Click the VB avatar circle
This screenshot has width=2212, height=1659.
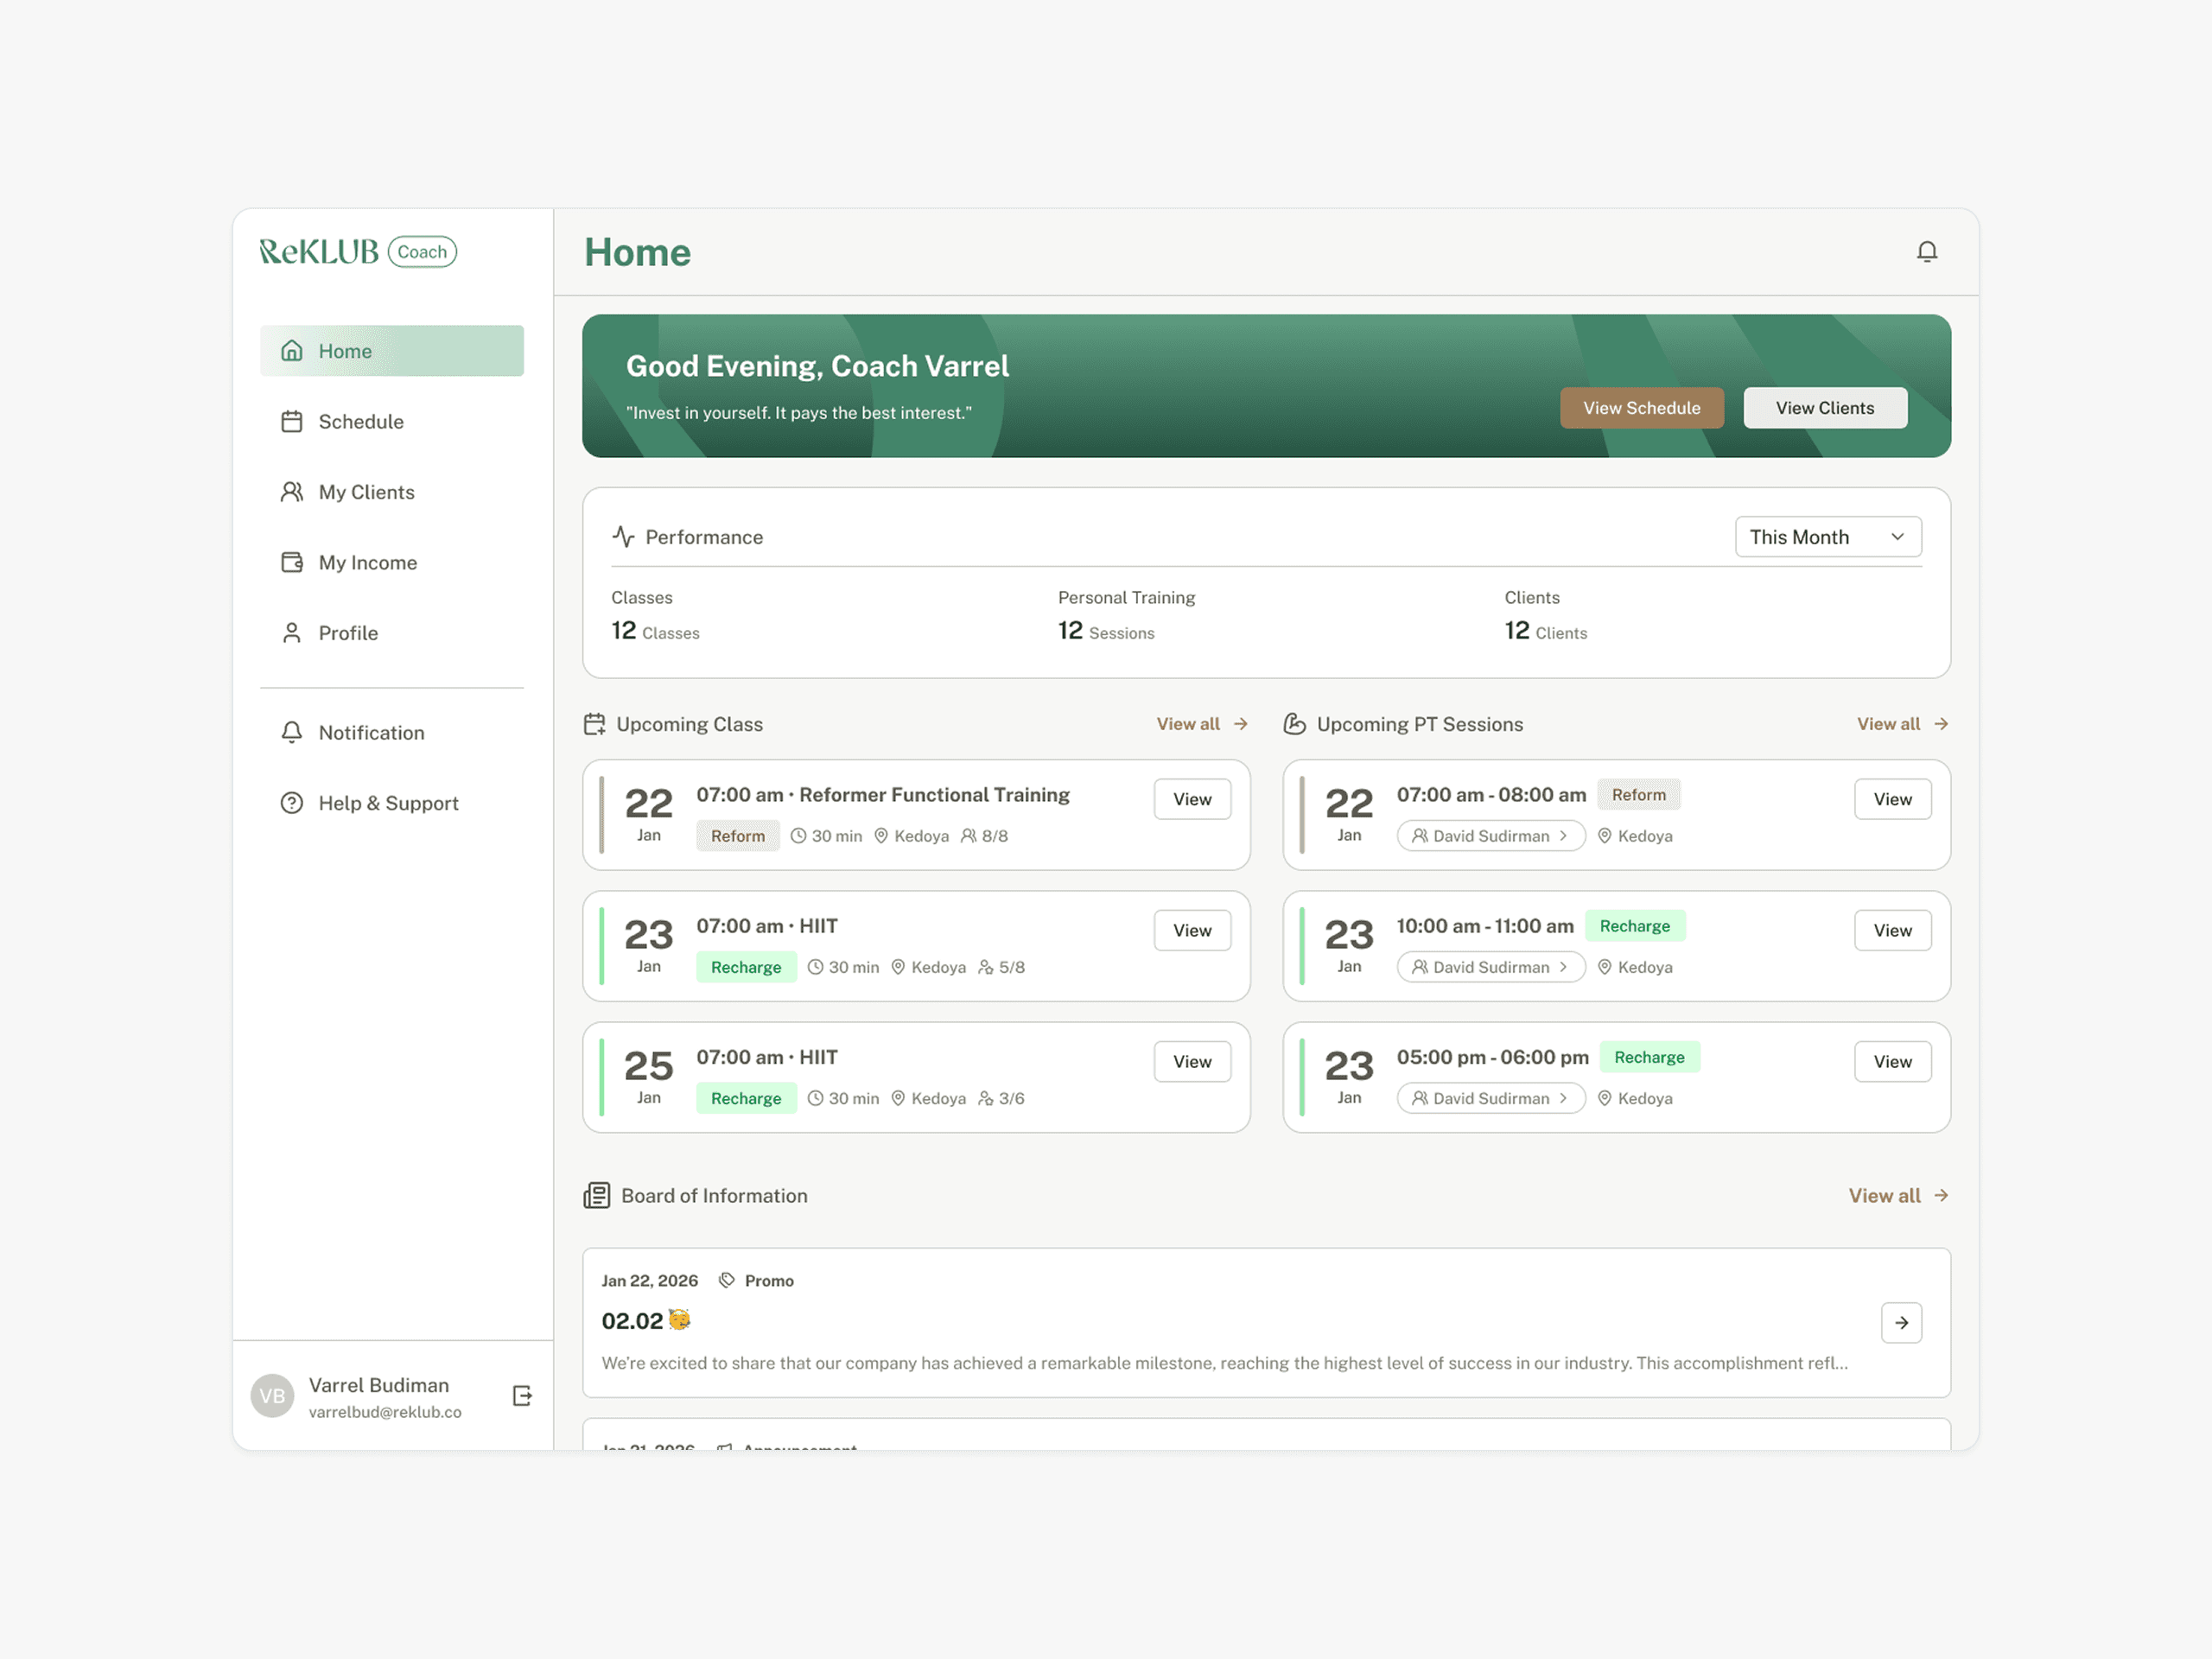[272, 1395]
